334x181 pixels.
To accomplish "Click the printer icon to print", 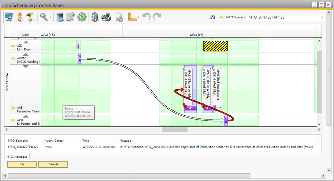I will pos(107,17).
